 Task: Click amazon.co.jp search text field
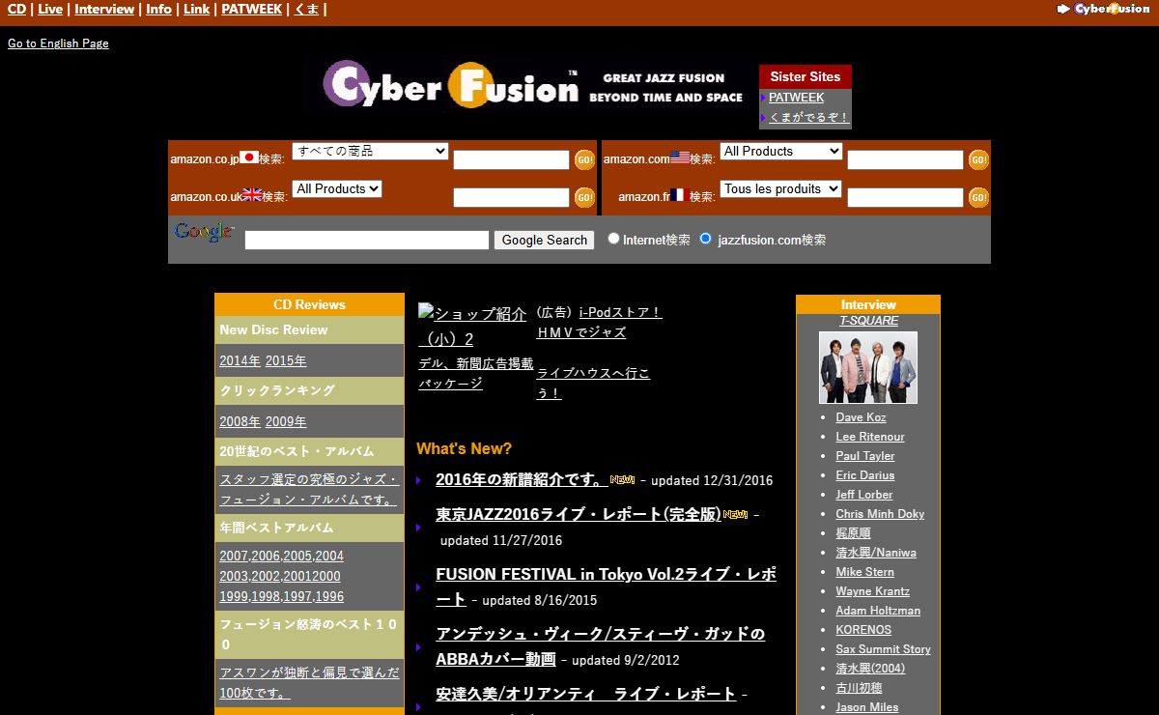point(511,160)
